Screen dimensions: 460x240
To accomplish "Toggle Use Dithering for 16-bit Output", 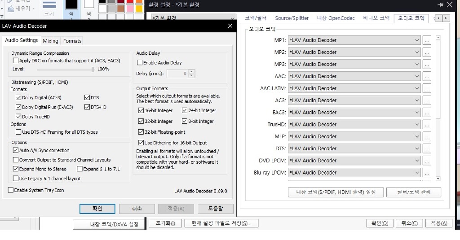I will 141,143.
